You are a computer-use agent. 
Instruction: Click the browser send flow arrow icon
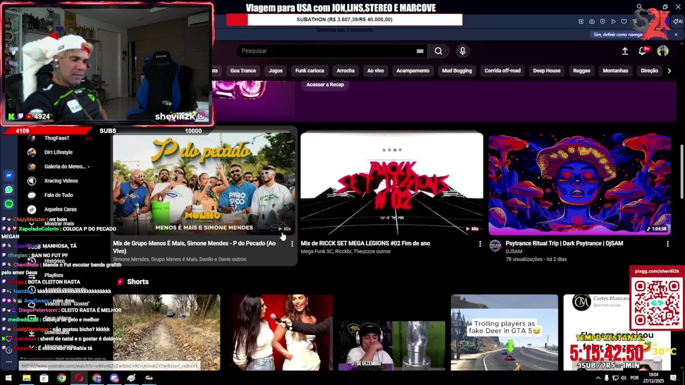[x=613, y=21]
